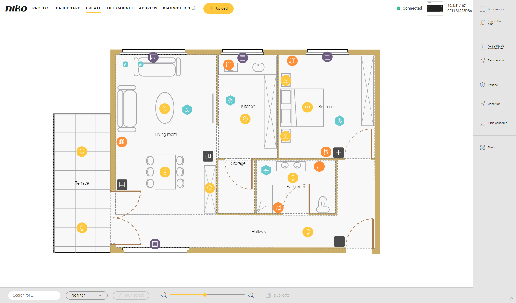This screenshot has height=303, width=516.
Task: Select the Living room thermostat control icon
Action: [x=208, y=156]
